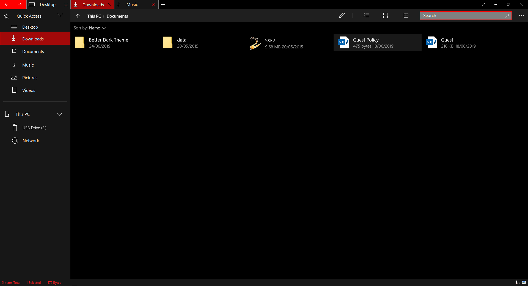Collapse the This PC section
Image resolution: width=528 pixels, height=286 pixels.
click(60, 114)
